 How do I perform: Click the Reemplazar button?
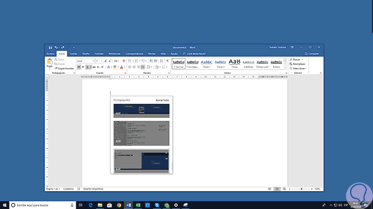297,64
